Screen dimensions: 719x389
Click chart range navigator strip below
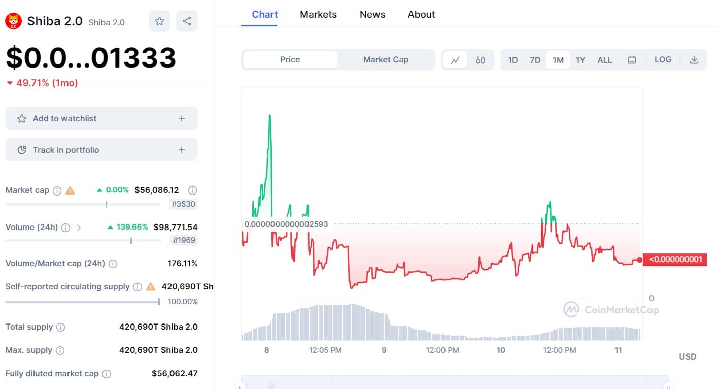(x=454, y=382)
